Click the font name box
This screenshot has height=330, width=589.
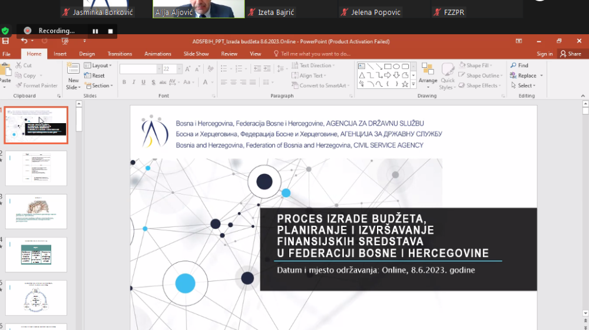pyautogui.click(x=138, y=69)
